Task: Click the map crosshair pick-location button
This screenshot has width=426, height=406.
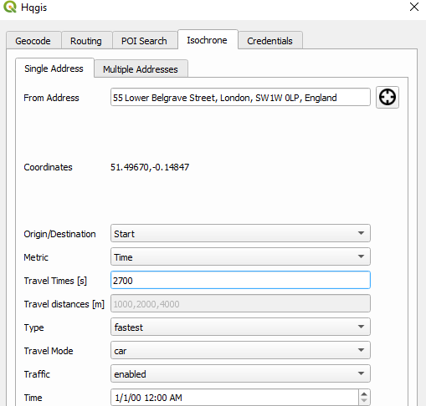Action: [388, 97]
